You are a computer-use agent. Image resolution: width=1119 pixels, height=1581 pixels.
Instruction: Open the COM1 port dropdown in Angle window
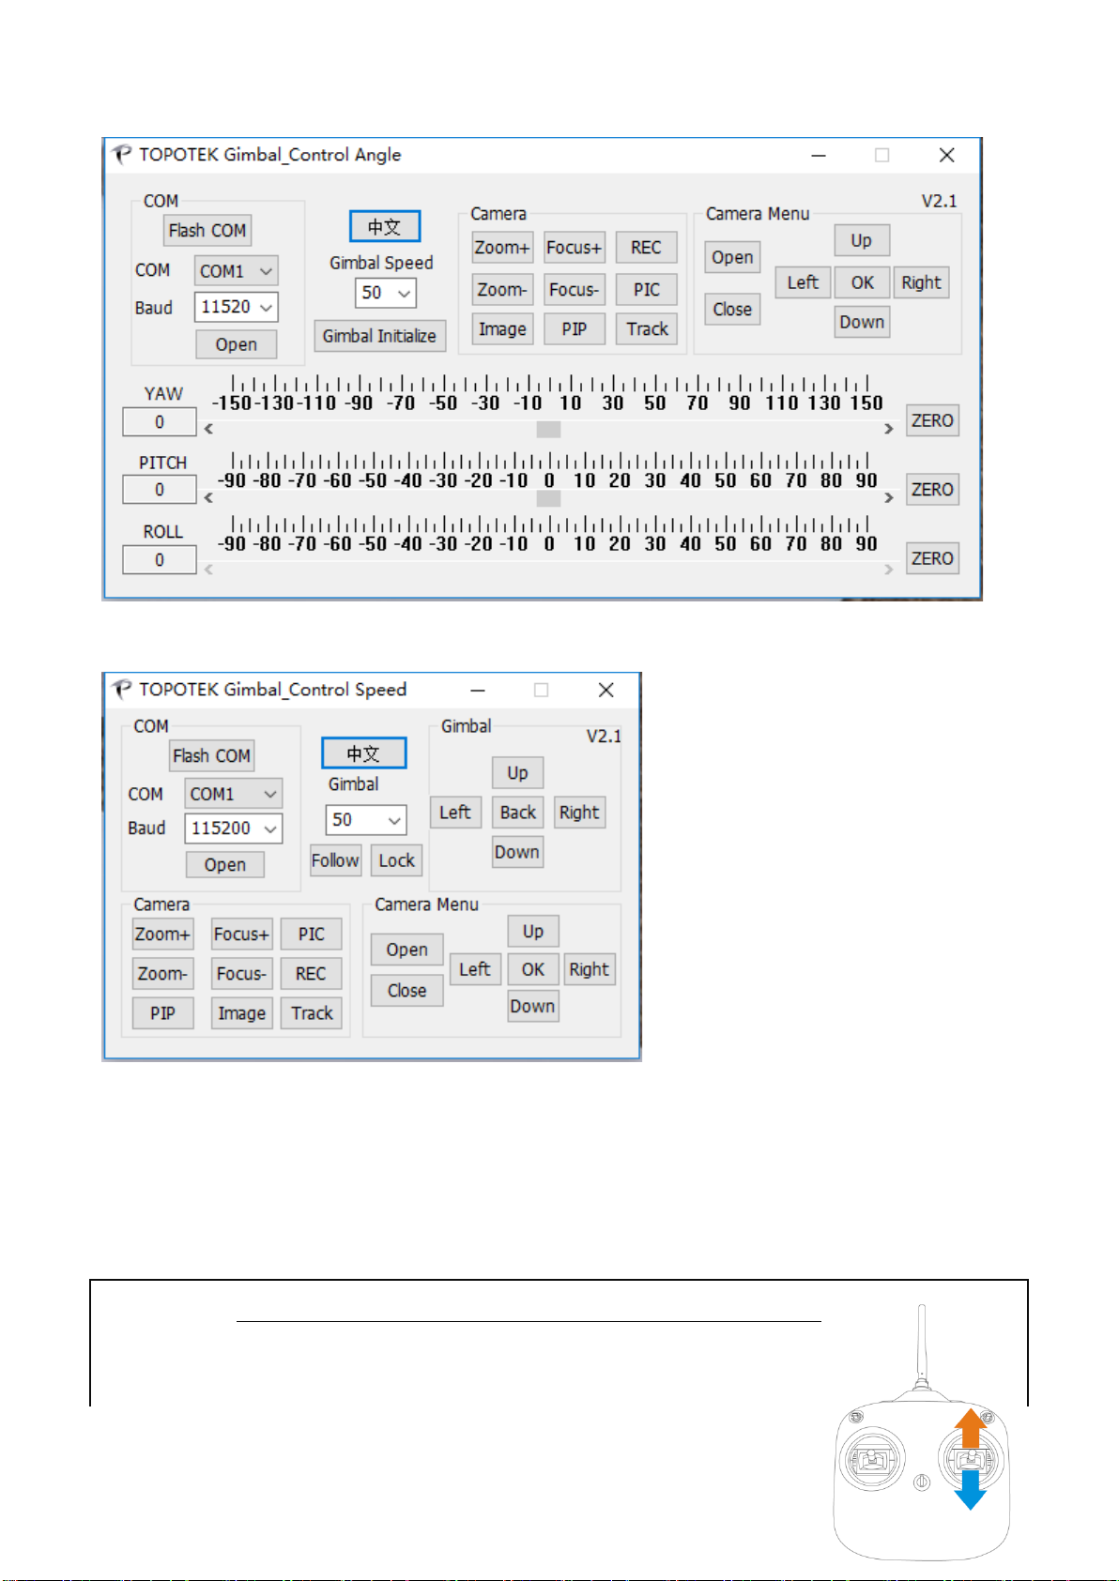pos(237,271)
